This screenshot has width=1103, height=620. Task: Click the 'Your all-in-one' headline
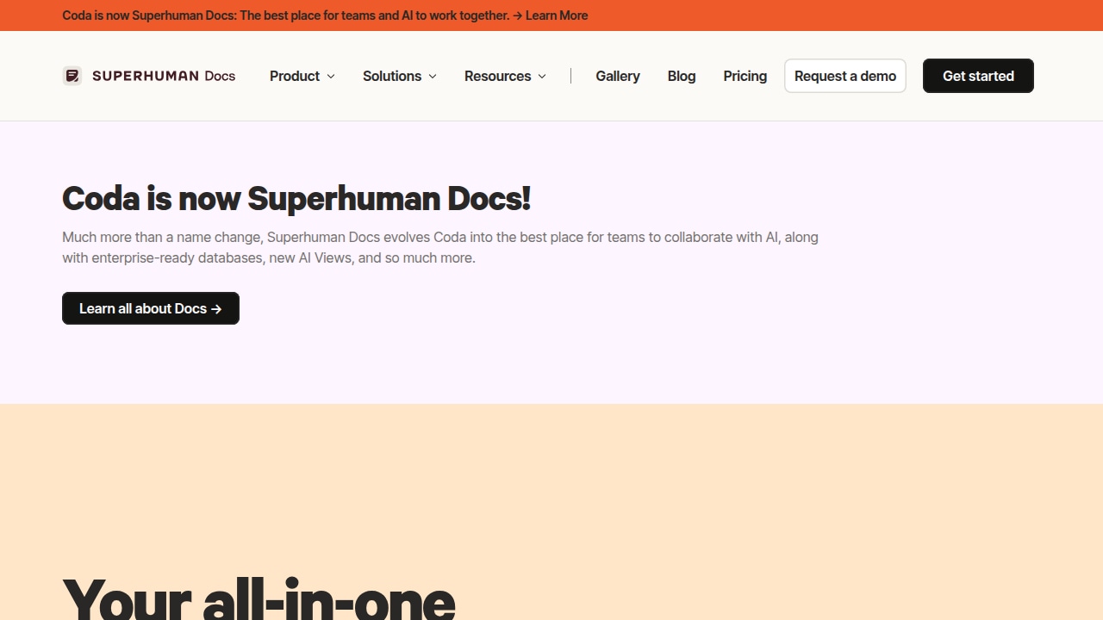pyautogui.click(x=259, y=598)
